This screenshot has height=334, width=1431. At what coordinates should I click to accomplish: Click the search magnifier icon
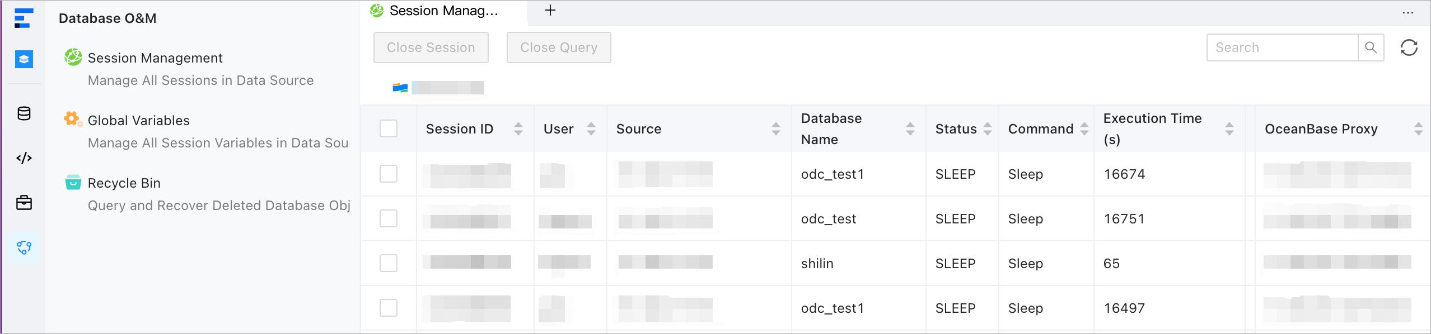(1371, 47)
